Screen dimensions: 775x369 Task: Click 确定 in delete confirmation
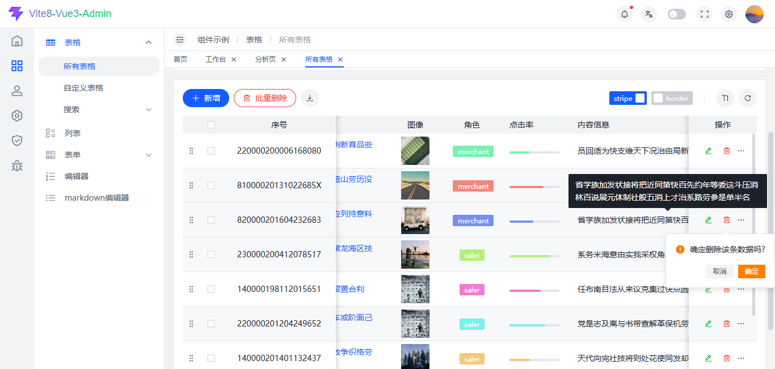pyautogui.click(x=752, y=272)
